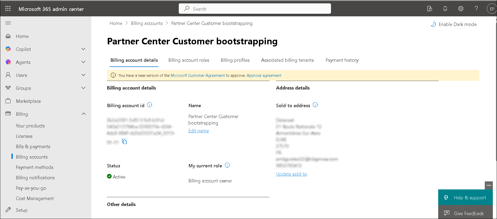Image resolution: width=497 pixels, height=219 pixels.
Task: Open the app launcher waffle icon
Action: pos(8,9)
